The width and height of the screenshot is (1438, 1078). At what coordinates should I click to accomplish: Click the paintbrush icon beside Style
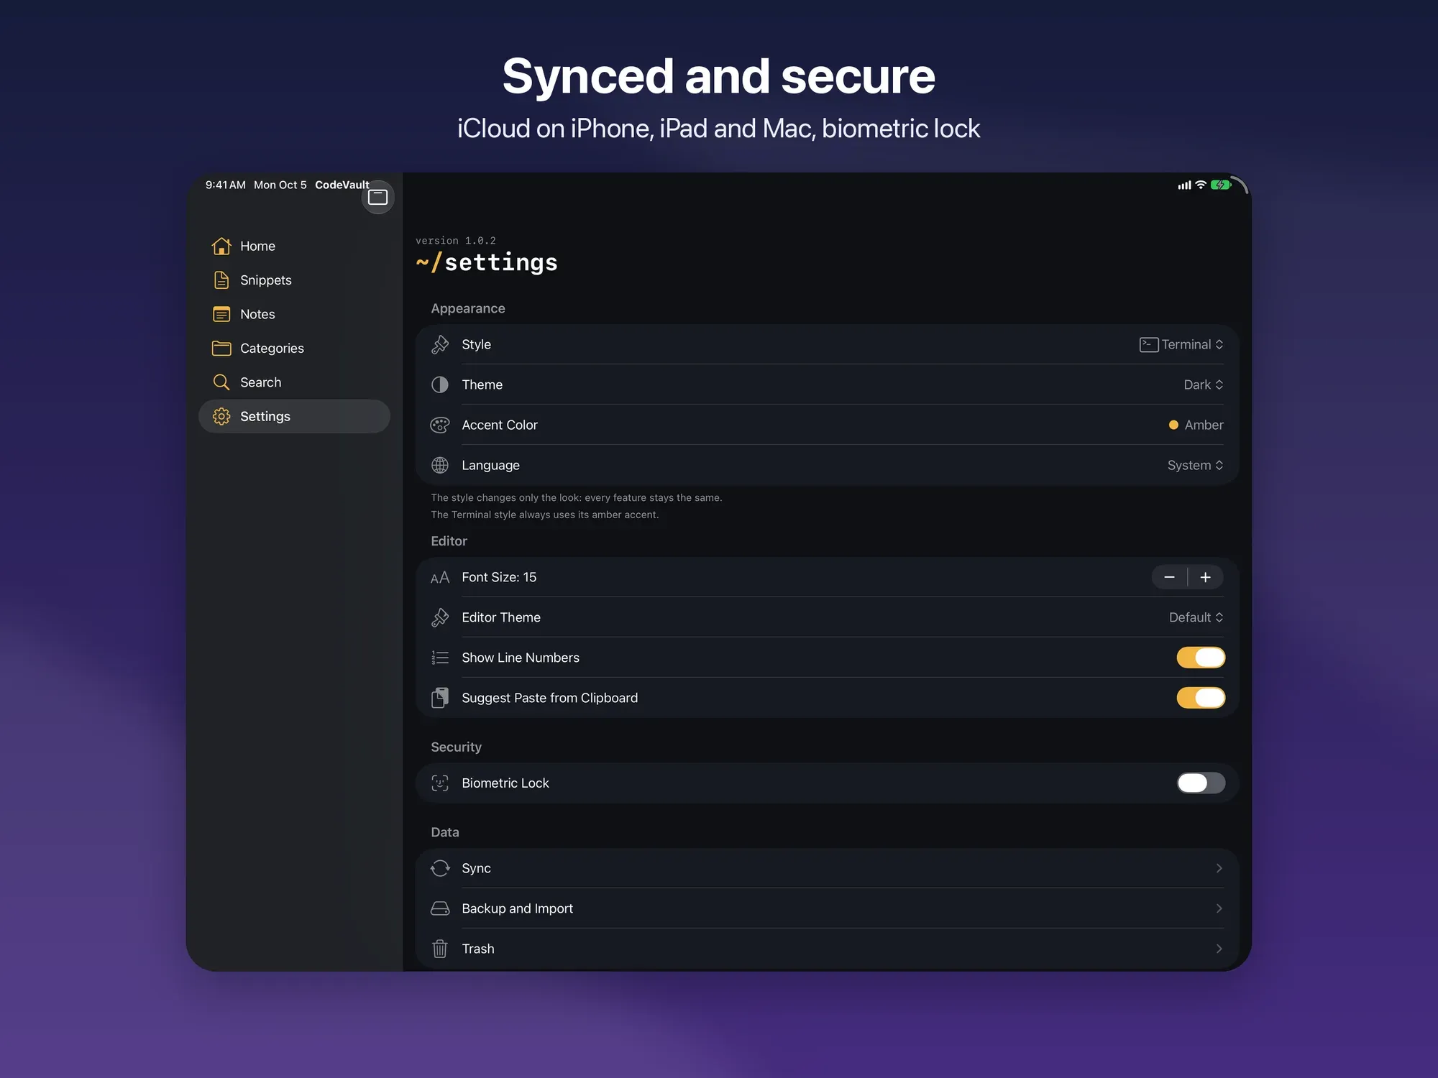click(x=440, y=345)
